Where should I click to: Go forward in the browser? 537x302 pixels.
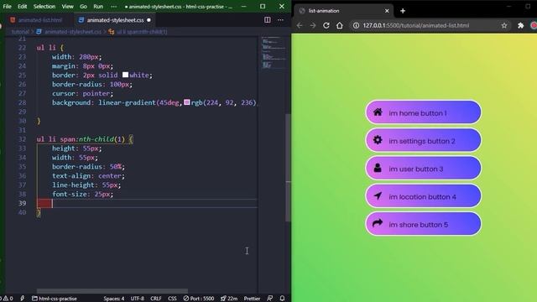click(313, 25)
